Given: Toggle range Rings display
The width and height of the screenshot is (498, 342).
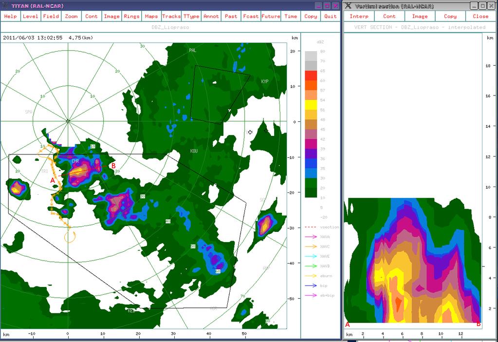Looking at the screenshot, I should coord(131,16).
